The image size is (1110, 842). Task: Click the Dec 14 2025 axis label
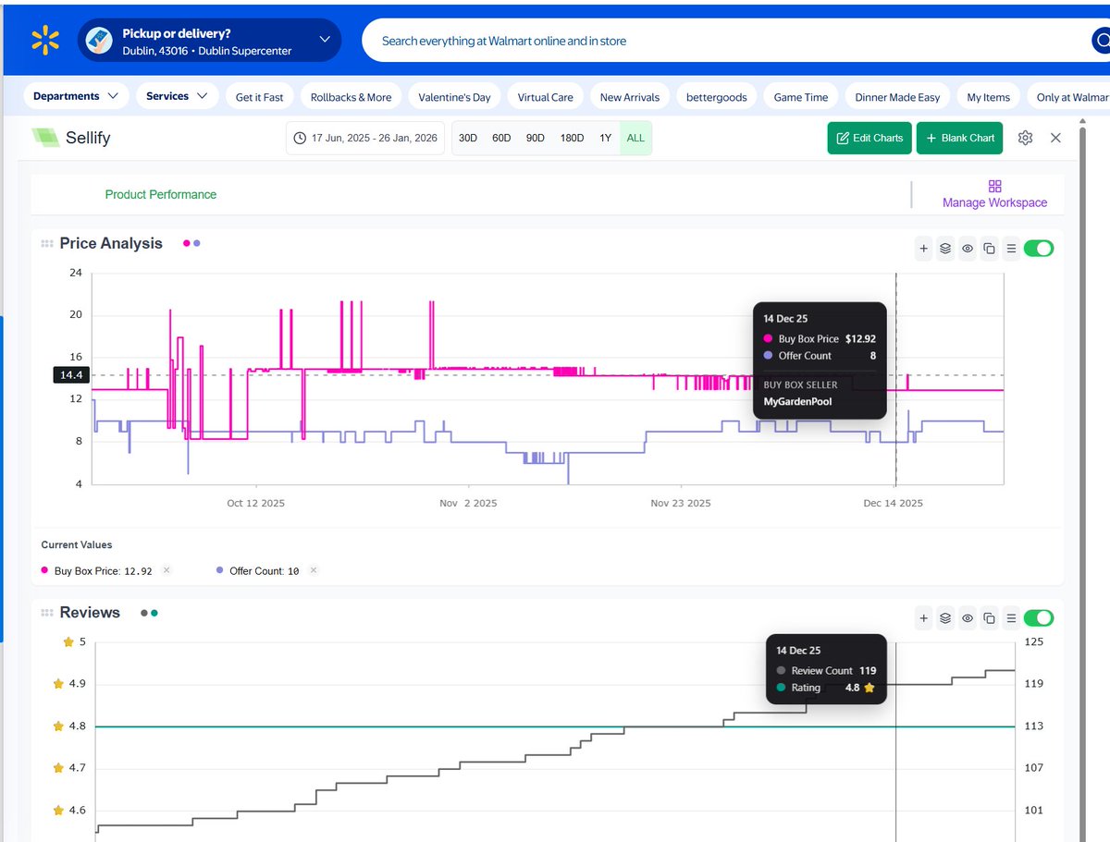pos(894,503)
